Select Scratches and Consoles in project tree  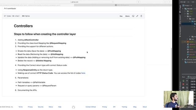tap(190, 62)
